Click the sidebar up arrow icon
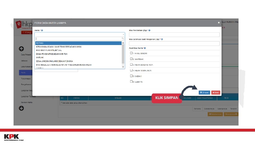 [21, 49]
